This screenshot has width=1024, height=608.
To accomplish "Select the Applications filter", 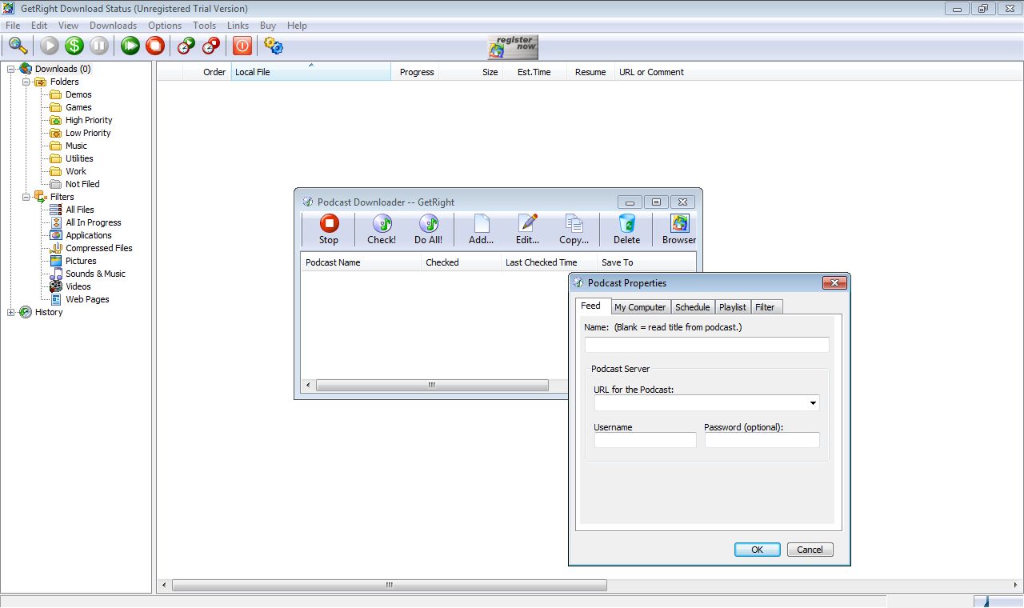I will (89, 235).
